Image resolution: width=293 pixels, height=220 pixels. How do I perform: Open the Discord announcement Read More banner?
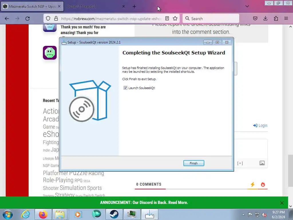tap(144, 203)
